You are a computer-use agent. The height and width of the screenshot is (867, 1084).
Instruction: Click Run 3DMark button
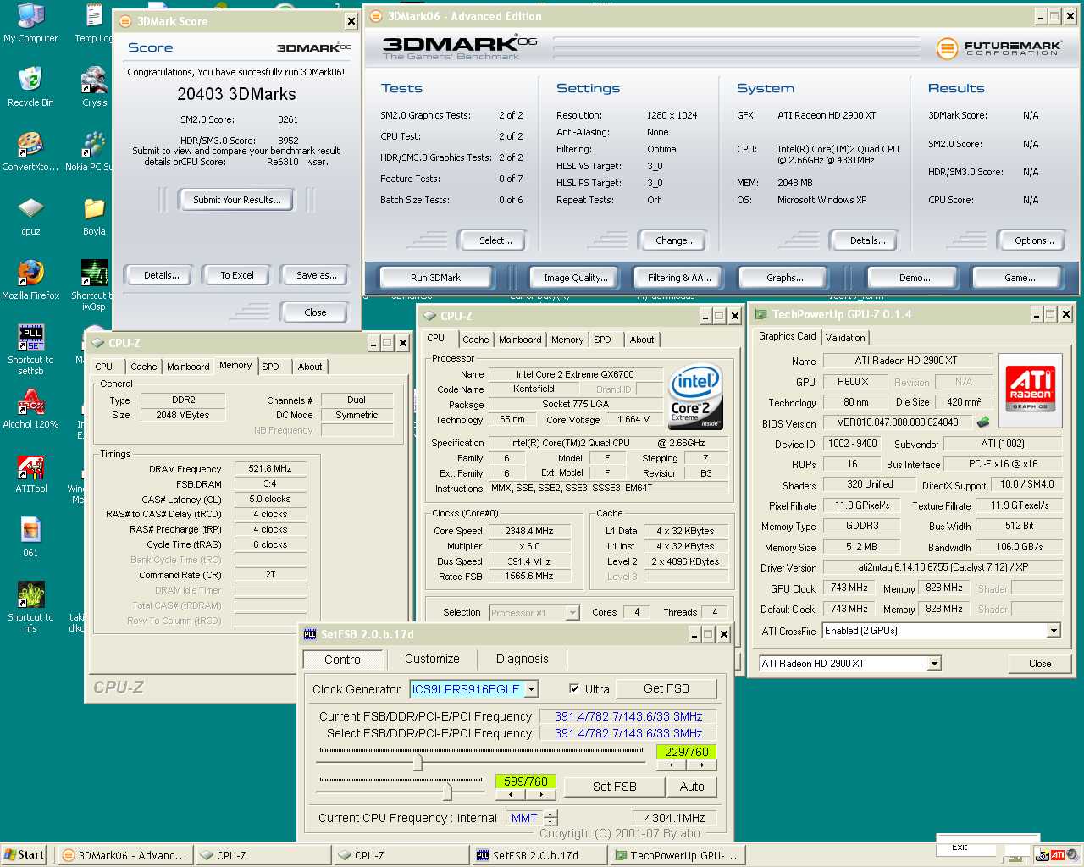tap(435, 278)
